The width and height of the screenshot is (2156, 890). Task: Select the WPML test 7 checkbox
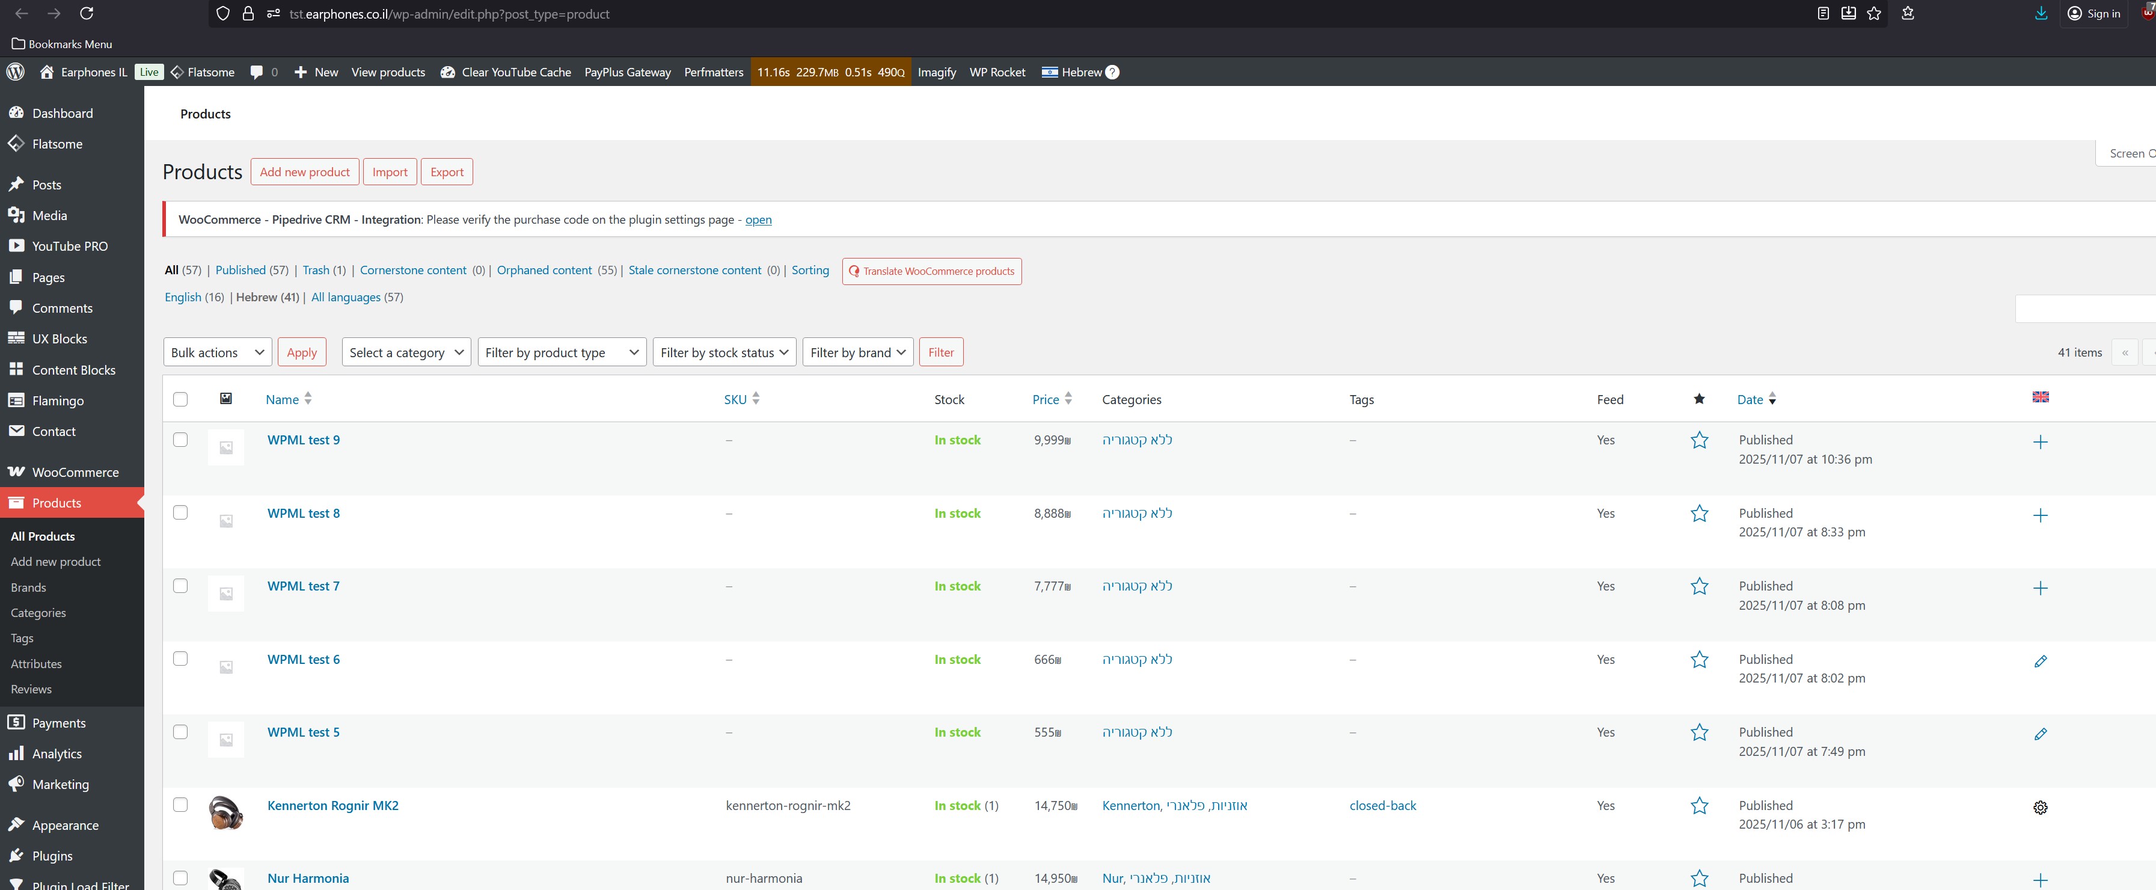(x=180, y=586)
